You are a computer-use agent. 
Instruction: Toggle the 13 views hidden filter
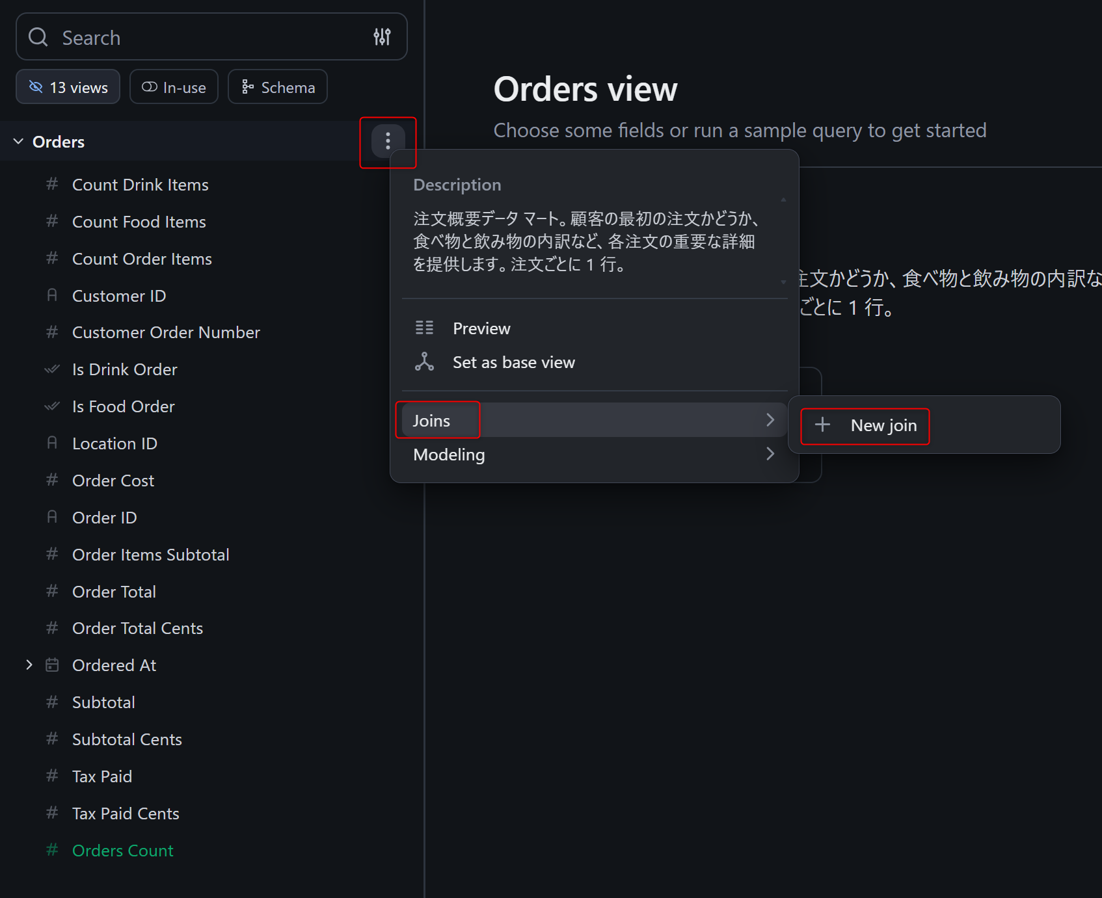[68, 87]
